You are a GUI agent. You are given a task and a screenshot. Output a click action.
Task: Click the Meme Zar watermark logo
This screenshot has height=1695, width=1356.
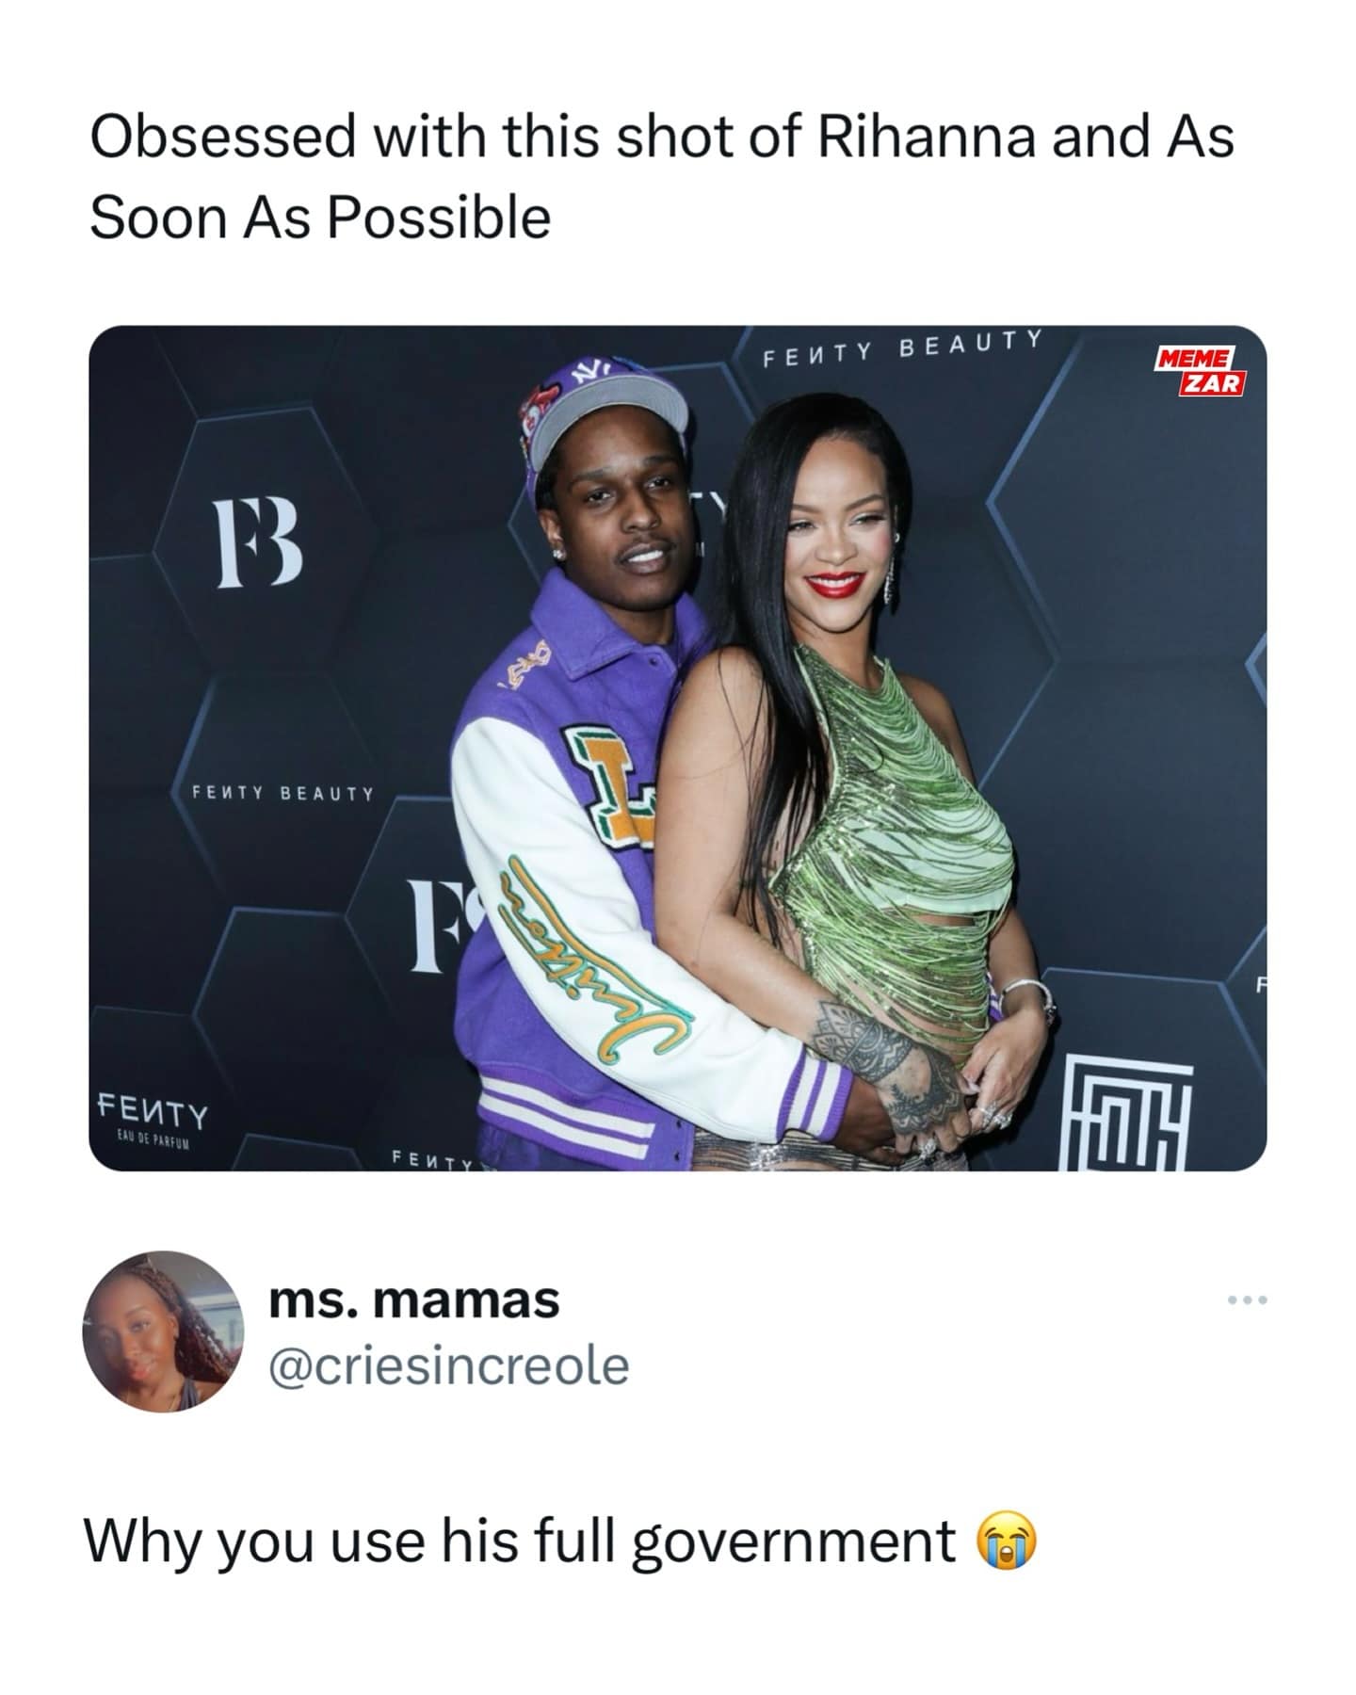click(1201, 372)
